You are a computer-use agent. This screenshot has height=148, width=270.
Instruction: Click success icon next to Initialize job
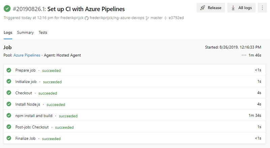click(x=9, y=82)
